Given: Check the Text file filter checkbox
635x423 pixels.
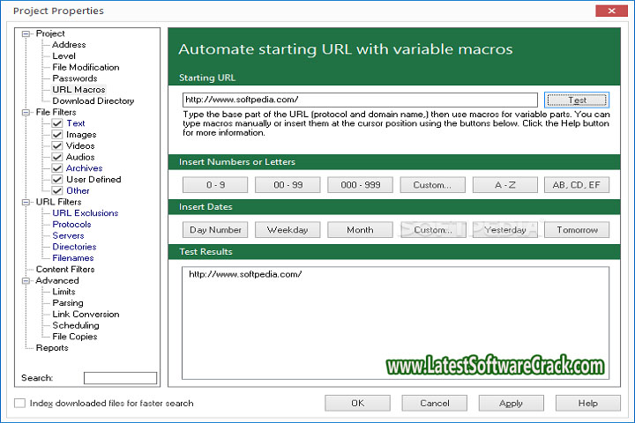Looking at the screenshot, I should pyautogui.click(x=57, y=123).
